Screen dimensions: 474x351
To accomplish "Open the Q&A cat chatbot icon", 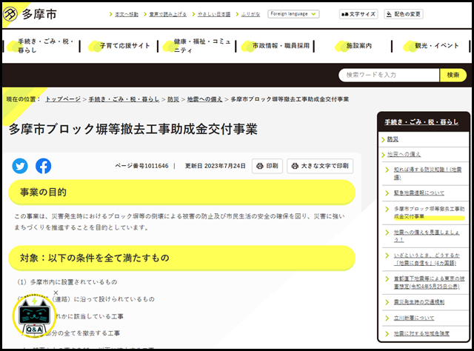I will pyautogui.click(x=34, y=317).
